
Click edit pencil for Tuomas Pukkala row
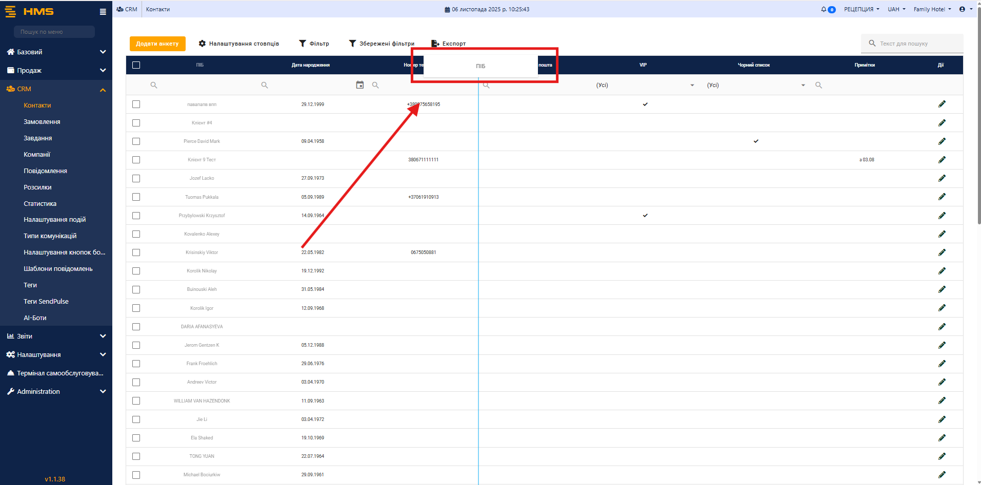pyautogui.click(x=942, y=197)
